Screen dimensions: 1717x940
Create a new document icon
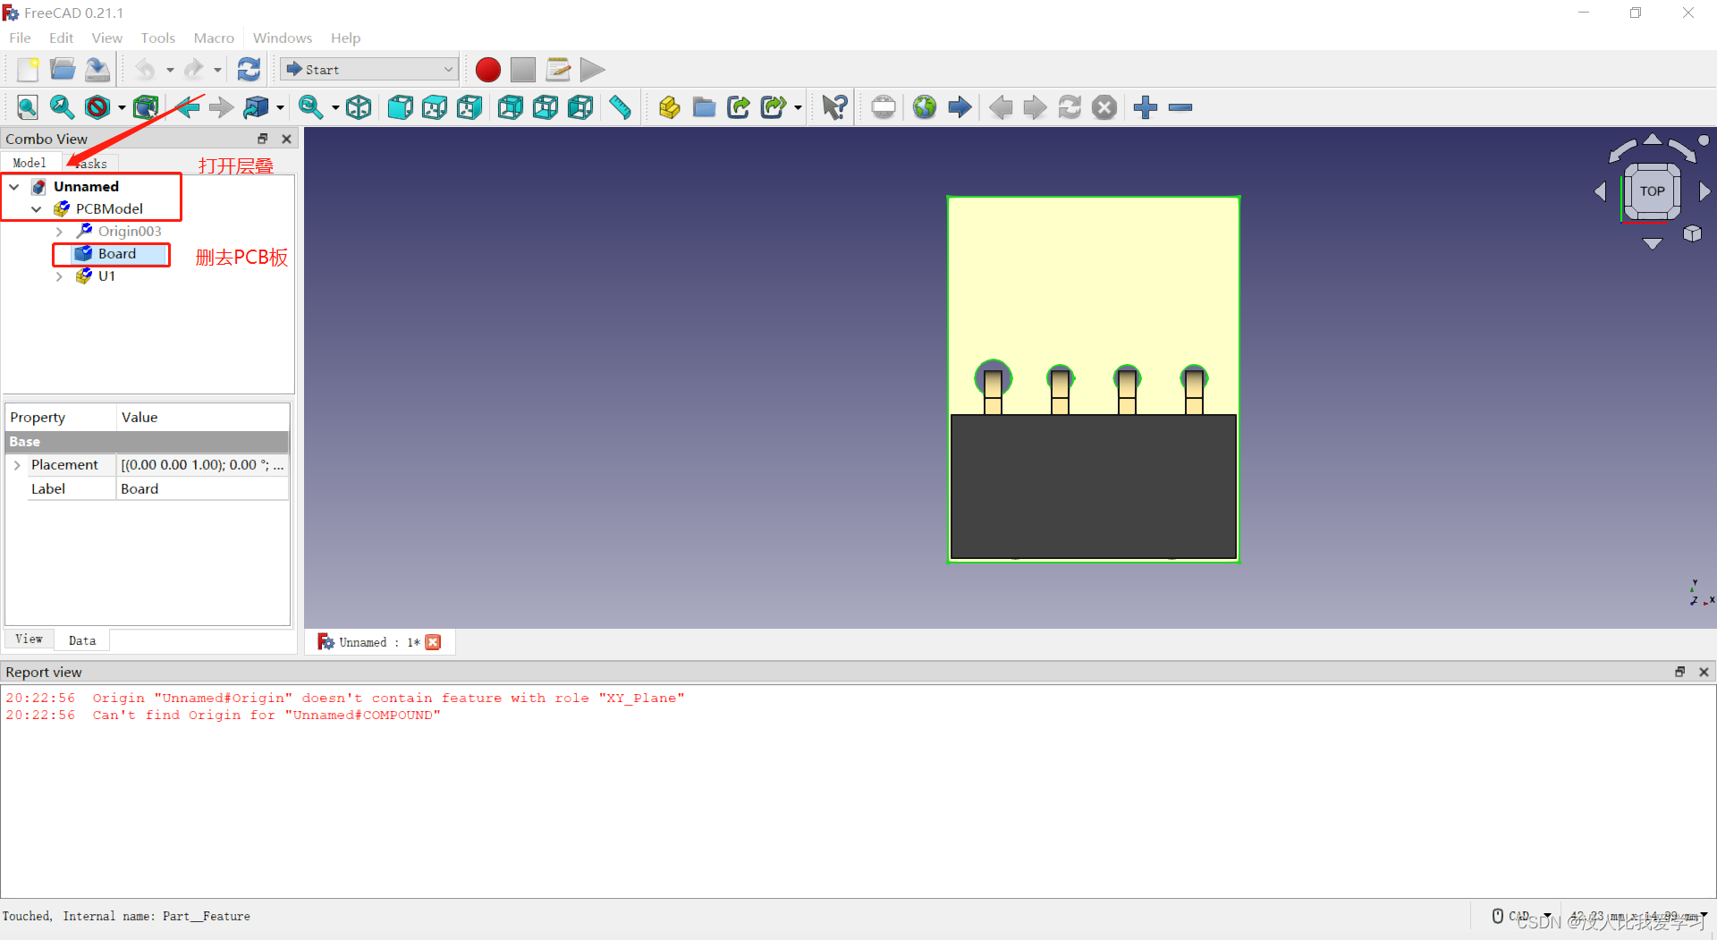[x=28, y=70]
